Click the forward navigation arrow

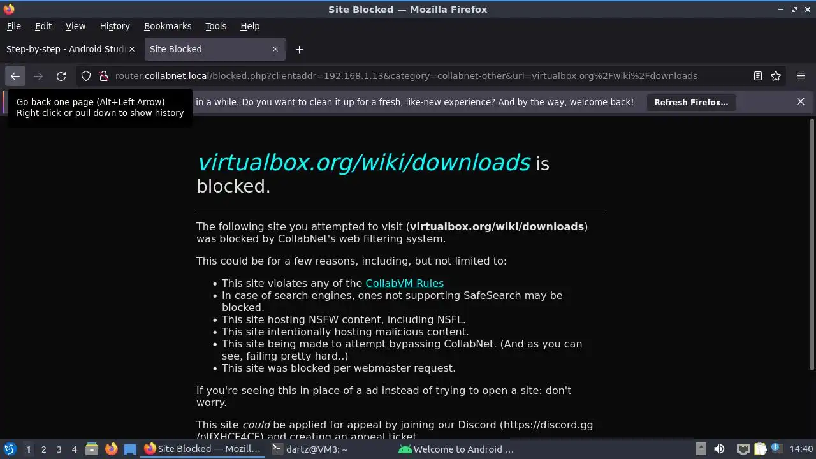click(x=38, y=76)
